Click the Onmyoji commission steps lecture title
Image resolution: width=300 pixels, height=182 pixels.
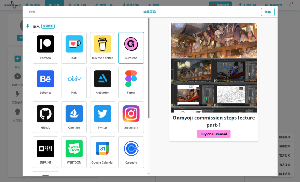click(x=214, y=121)
